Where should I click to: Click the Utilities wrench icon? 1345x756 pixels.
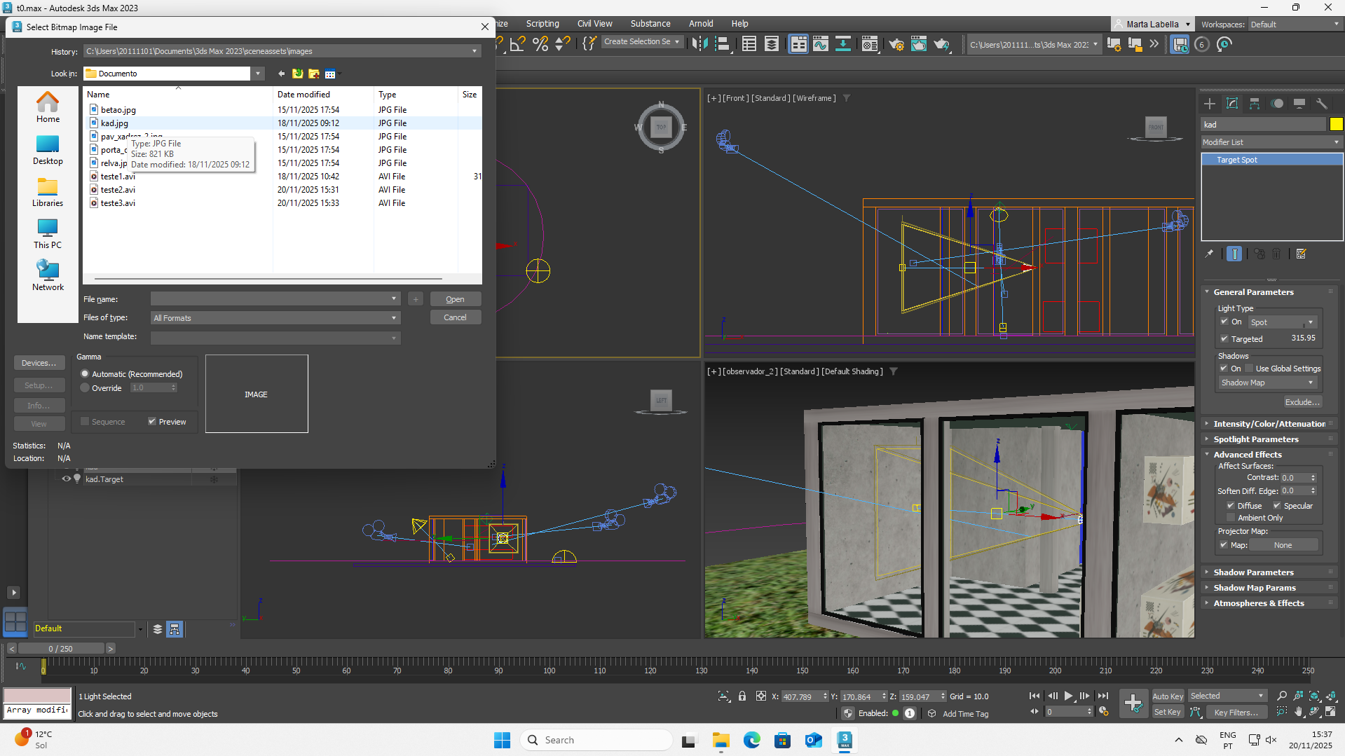click(x=1322, y=104)
